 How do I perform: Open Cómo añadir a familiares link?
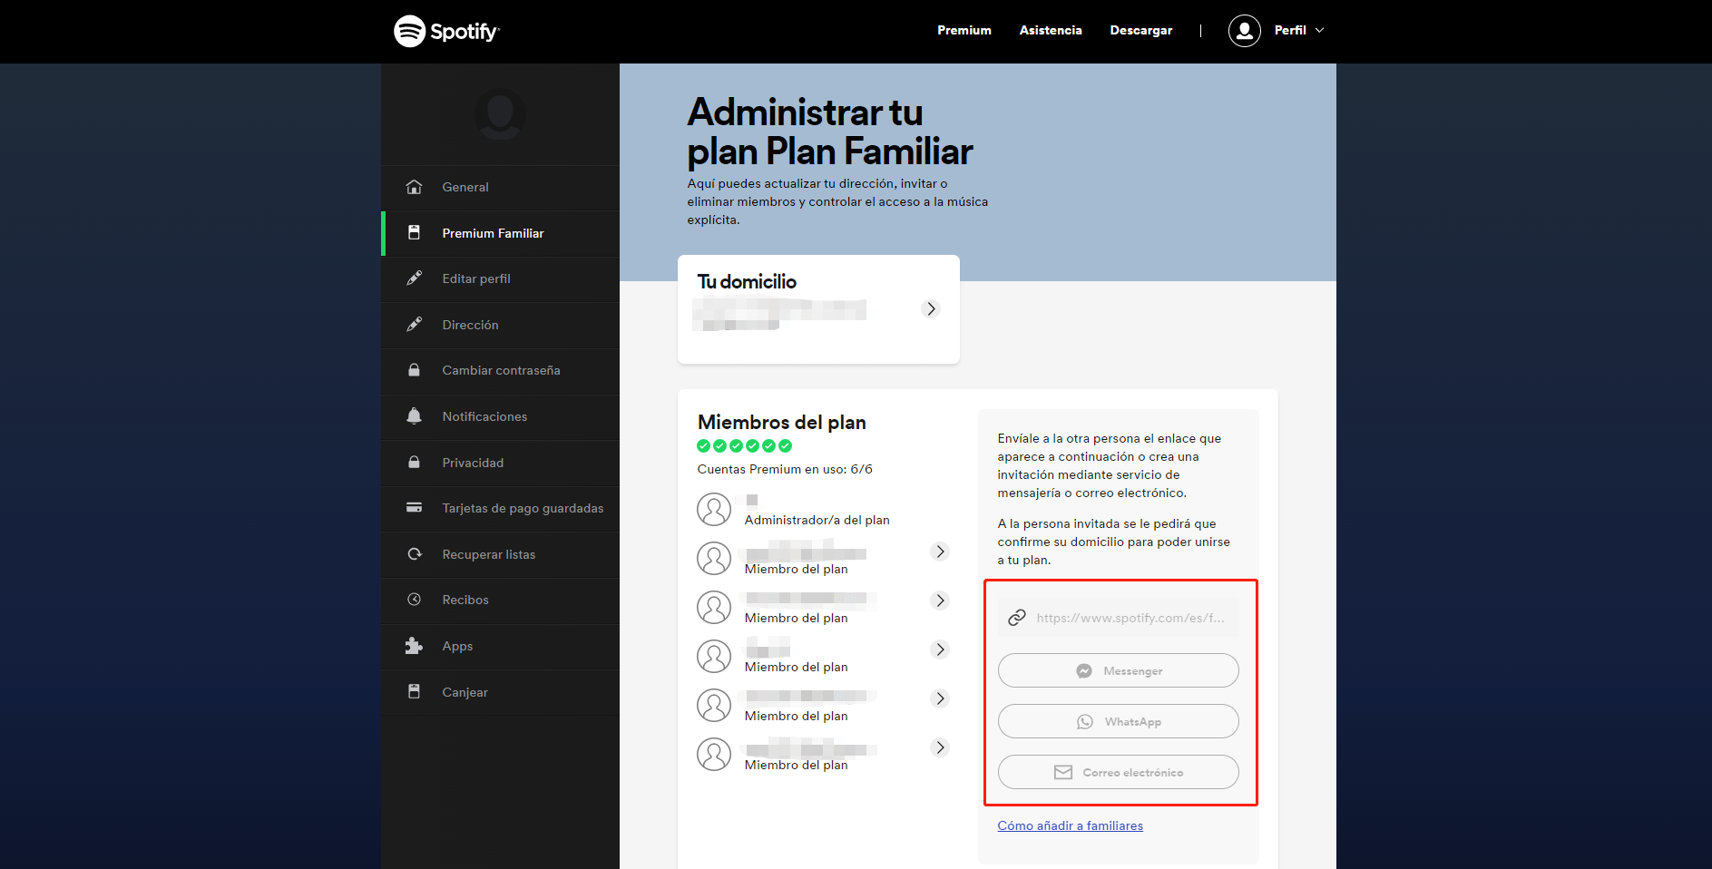click(1070, 825)
